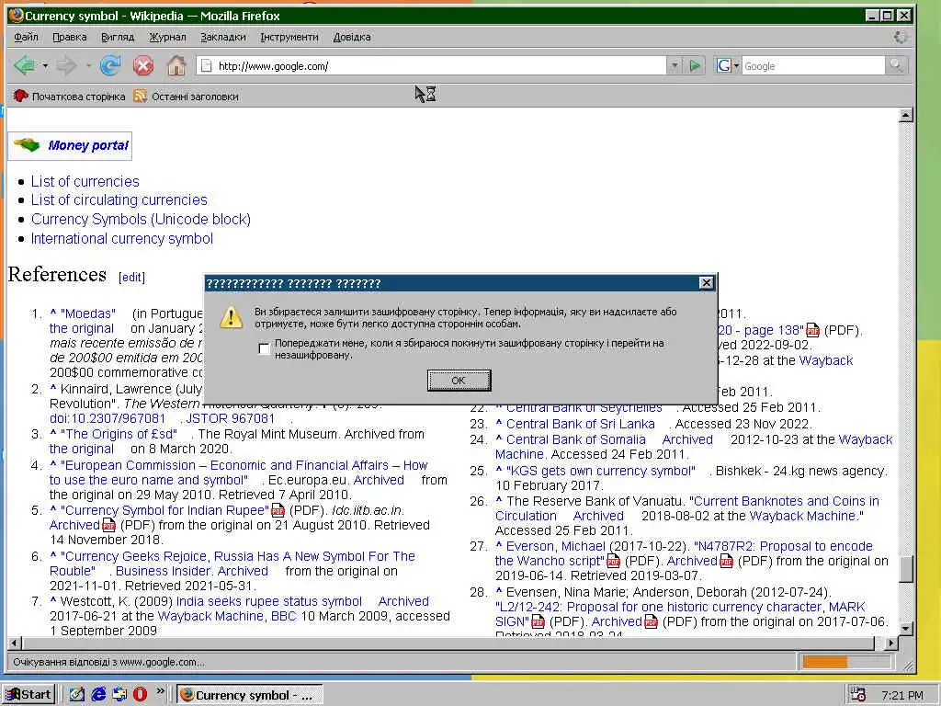Click PDF icon after Wancho script link
The width and height of the screenshot is (941, 706).
(x=613, y=561)
